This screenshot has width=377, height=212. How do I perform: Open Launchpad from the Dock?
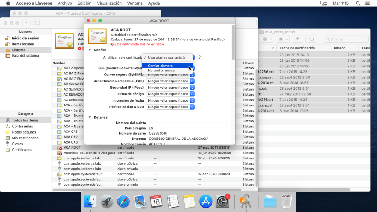pos(107,201)
